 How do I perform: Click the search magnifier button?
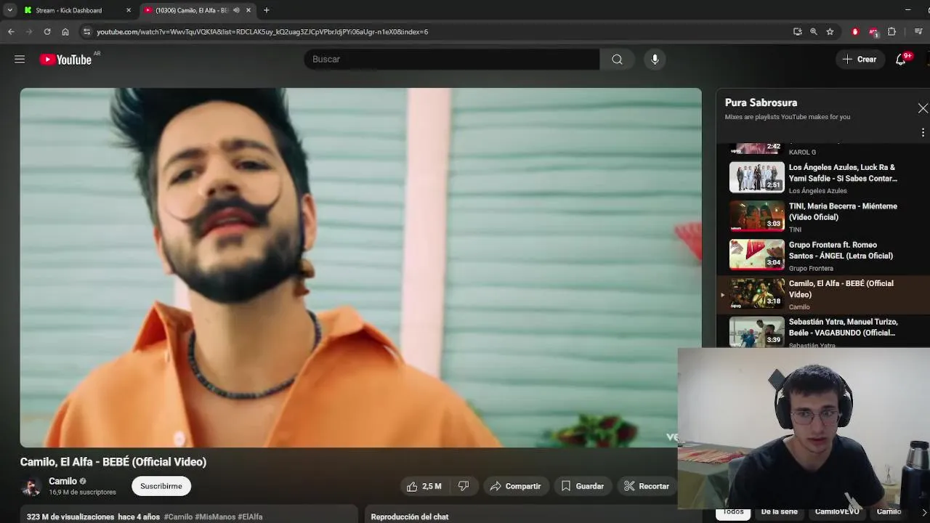click(x=617, y=60)
